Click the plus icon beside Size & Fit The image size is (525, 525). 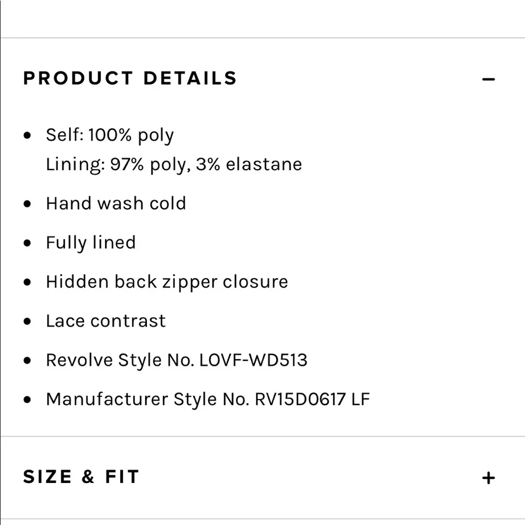(x=489, y=478)
